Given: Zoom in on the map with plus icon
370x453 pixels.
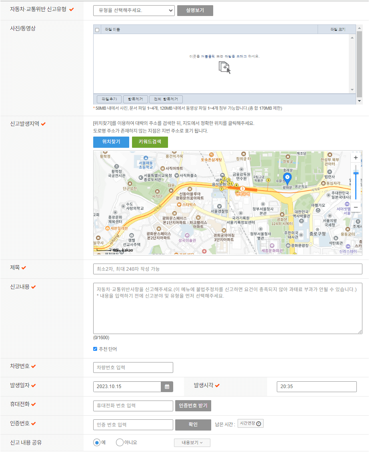Looking at the screenshot, I should point(355,157).
